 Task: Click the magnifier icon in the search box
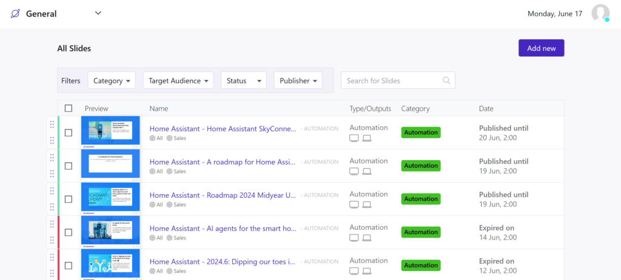click(446, 80)
